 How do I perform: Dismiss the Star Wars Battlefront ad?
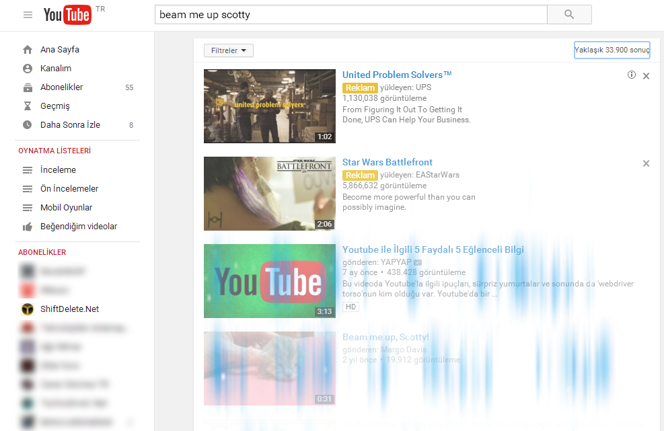647,163
